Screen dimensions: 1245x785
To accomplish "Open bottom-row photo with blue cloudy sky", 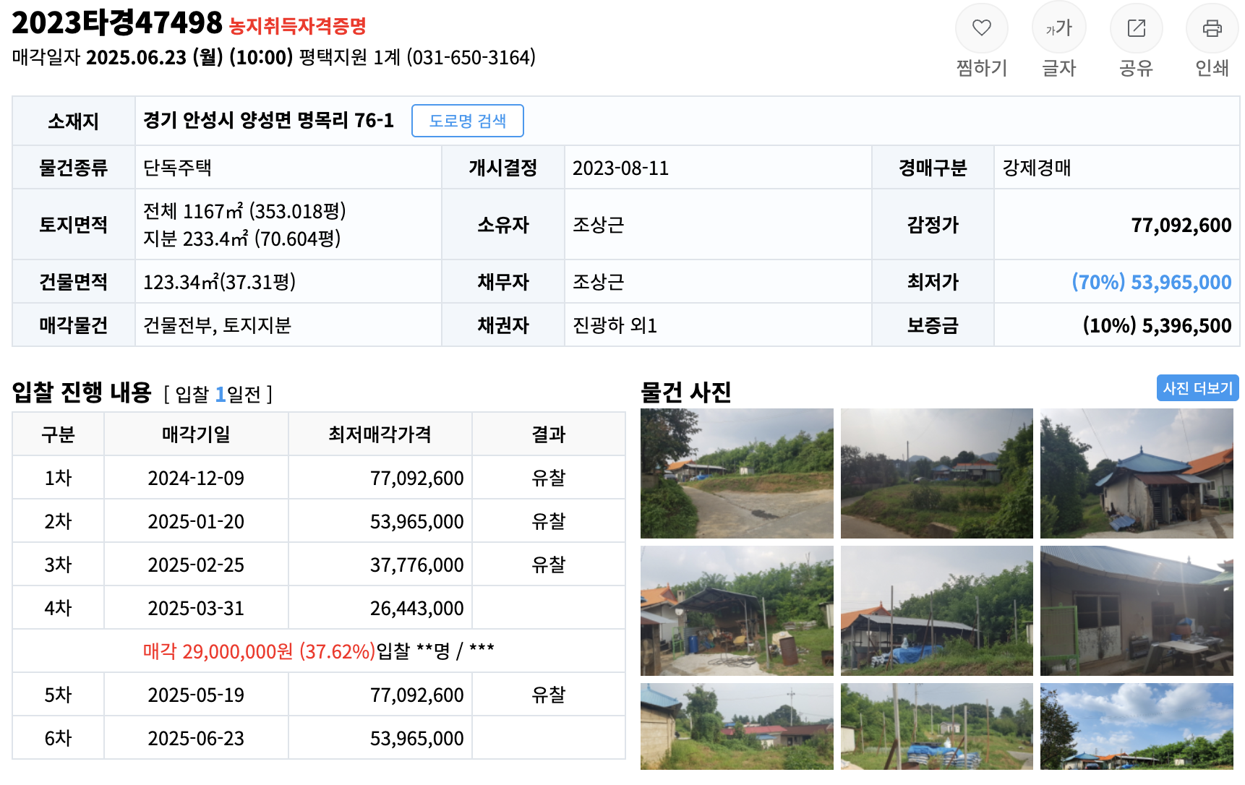I will coord(1137,726).
